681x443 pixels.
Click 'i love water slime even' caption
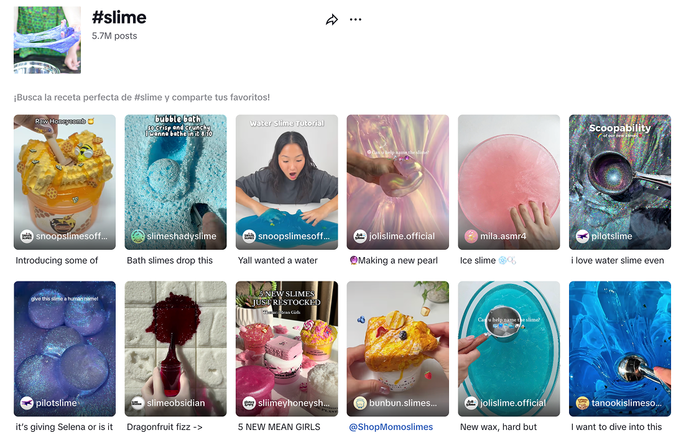[617, 260]
